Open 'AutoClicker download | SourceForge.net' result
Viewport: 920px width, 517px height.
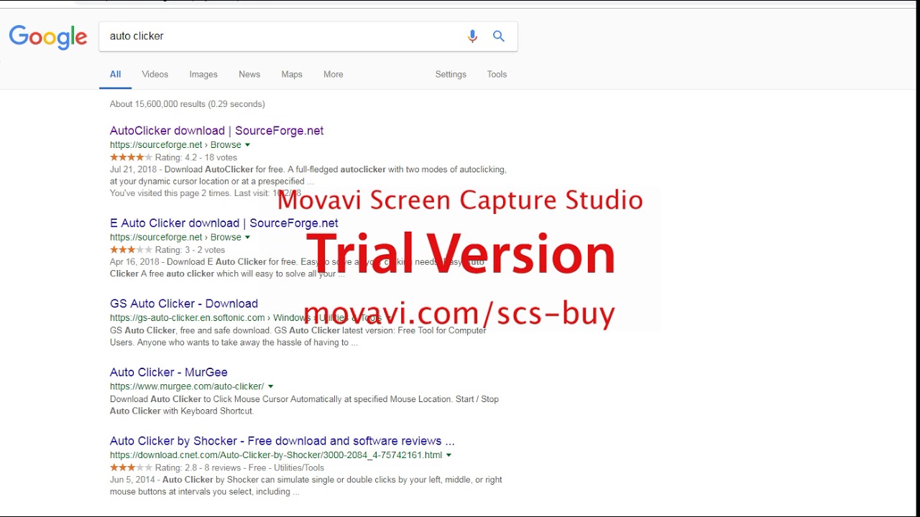coord(216,131)
